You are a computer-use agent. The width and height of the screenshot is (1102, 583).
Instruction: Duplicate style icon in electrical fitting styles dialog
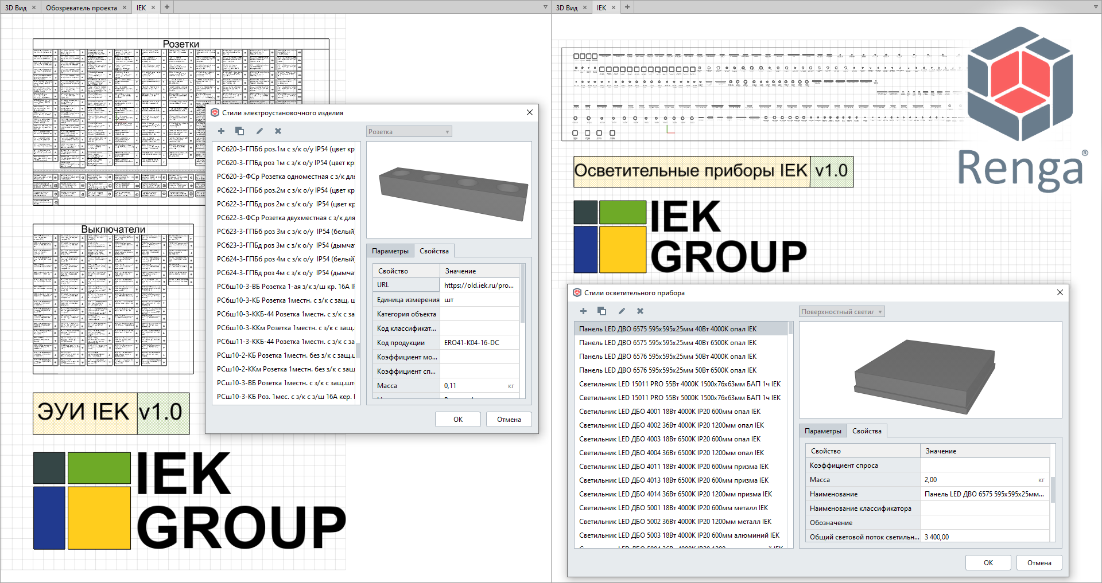[240, 131]
